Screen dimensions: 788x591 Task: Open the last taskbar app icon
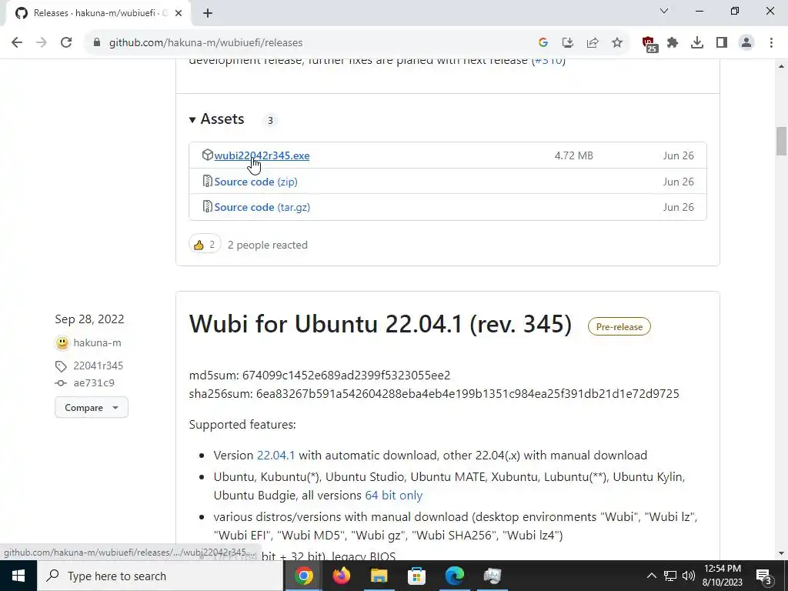(492, 576)
